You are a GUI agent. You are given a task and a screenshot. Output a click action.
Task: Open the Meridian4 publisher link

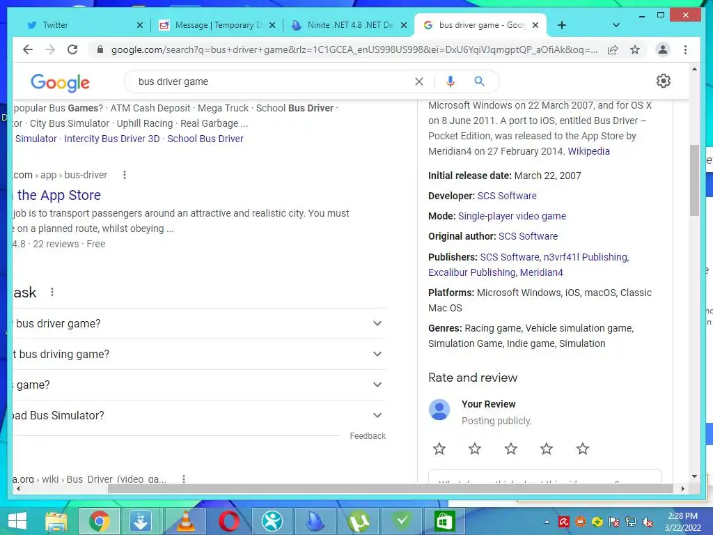[541, 272]
